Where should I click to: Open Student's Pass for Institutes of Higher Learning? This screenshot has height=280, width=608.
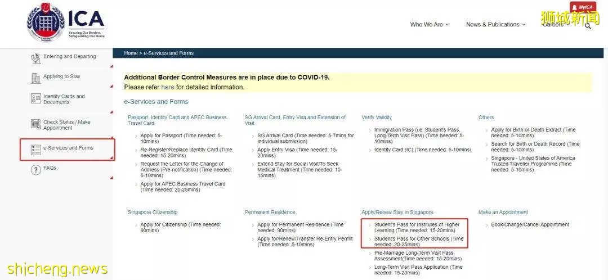(x=417, y=227)
